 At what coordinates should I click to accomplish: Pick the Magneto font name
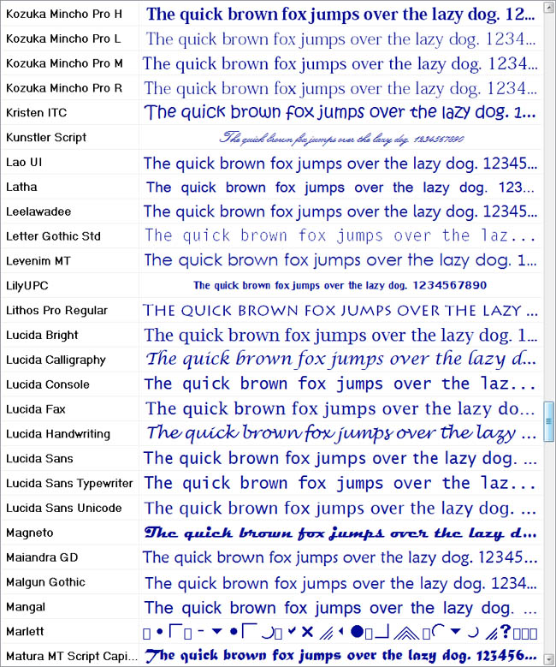[x=30, y=533]
